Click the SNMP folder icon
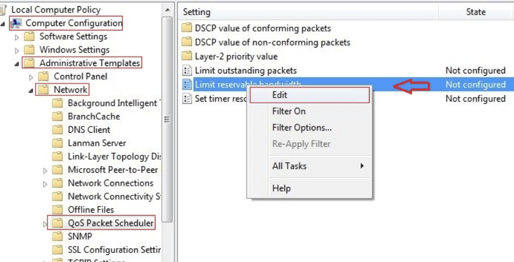 click(57, 237)
